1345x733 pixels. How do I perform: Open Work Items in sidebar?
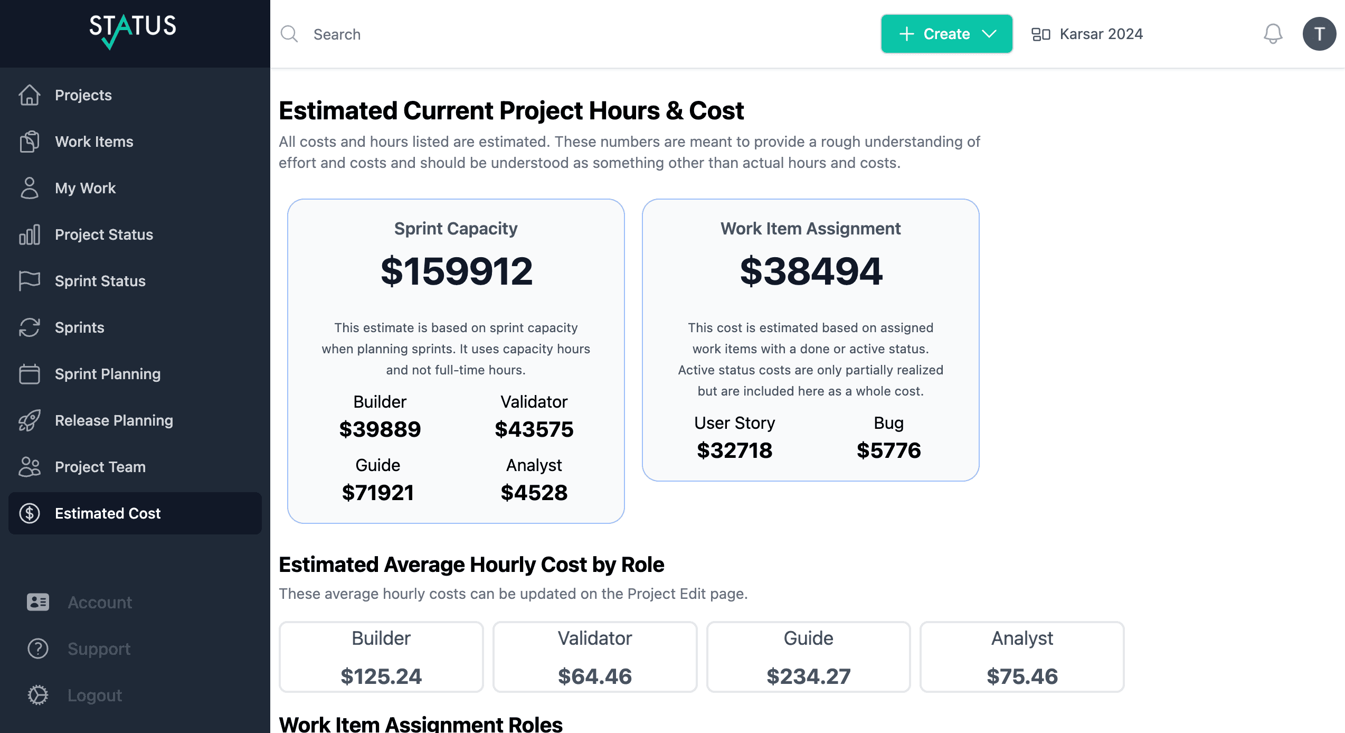coord(94,142)
